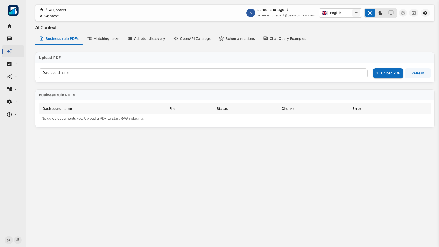Open the chat icon in sidebar
The height and width of the screenshot is (247, 439).
point(9,39)
